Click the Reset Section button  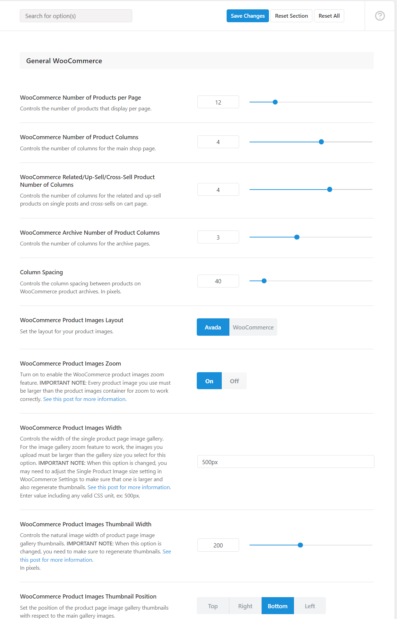(291, 16)
